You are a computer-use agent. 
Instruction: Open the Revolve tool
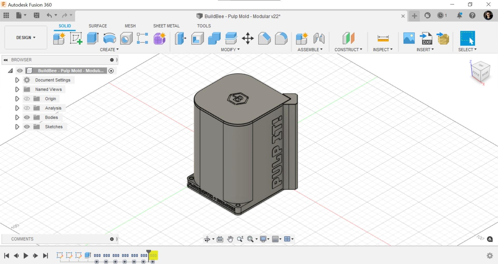click(109, 38)
